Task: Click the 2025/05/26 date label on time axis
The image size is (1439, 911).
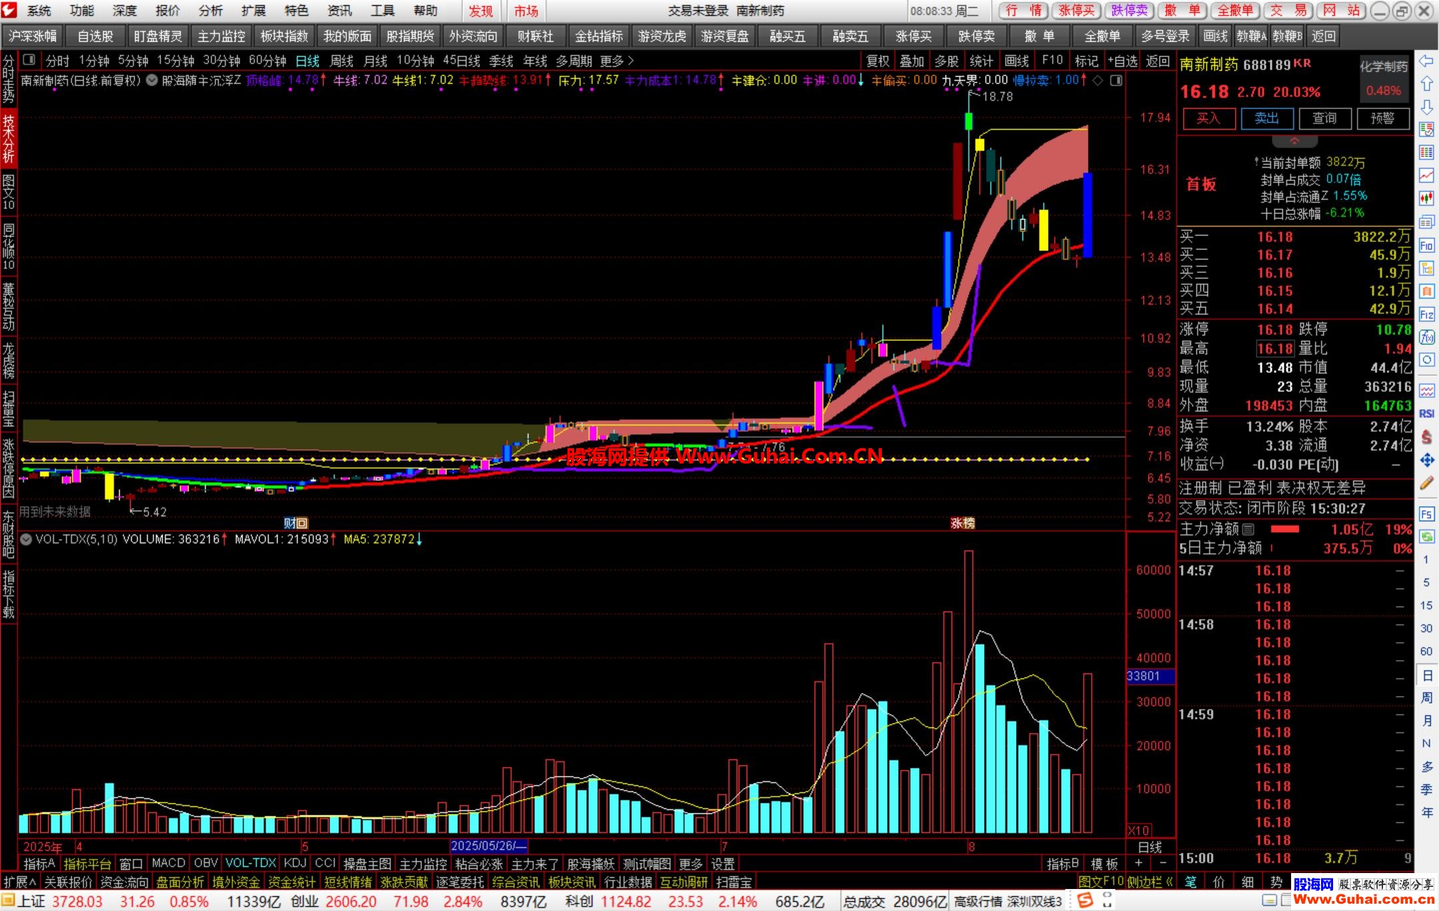Action: (x=489, y=846)
